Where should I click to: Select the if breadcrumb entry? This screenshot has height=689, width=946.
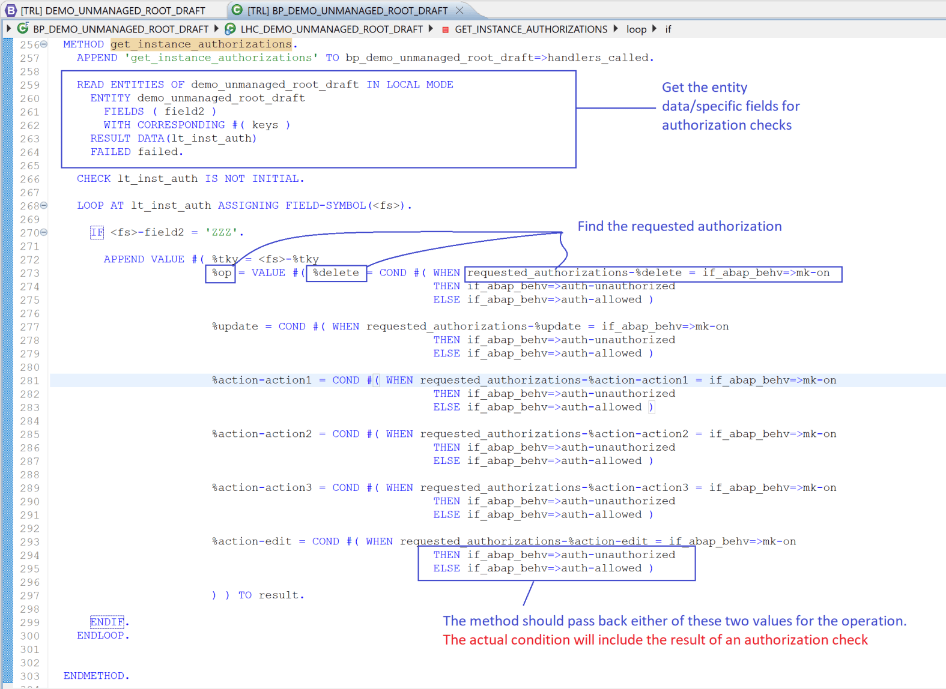coord(668,29)
